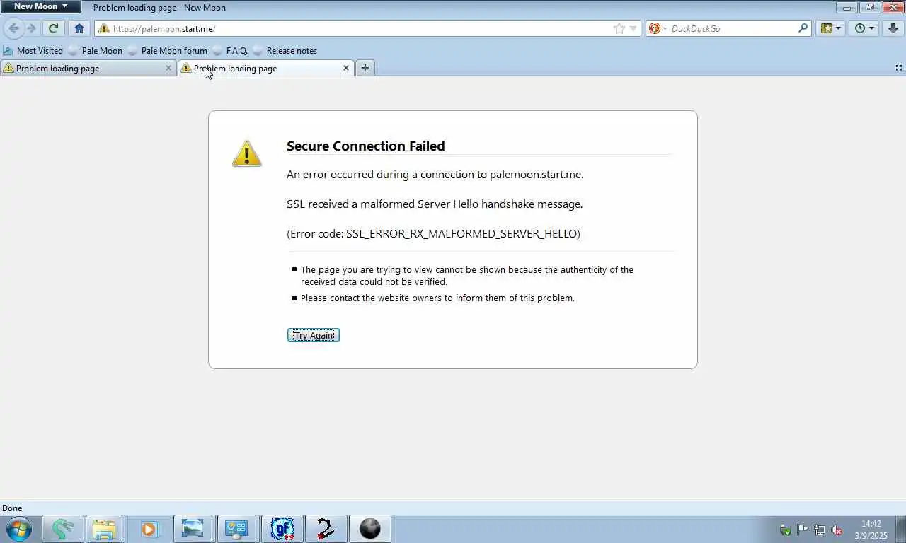Close the second Problem loading page tab
Viewport: 906px width, 543px height.
click(x=346, y=68)
